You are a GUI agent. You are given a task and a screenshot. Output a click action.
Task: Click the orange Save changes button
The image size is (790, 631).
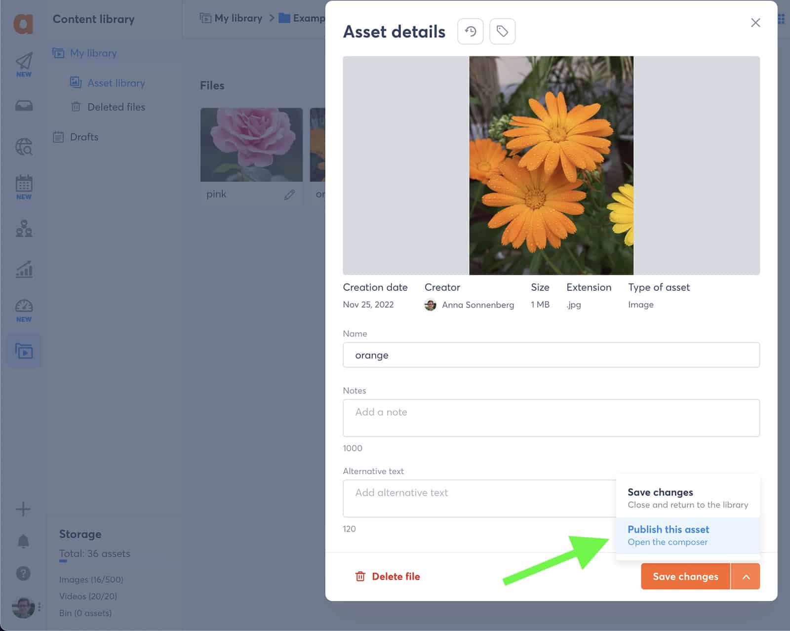pyautogui.click(x=685, y=576)
